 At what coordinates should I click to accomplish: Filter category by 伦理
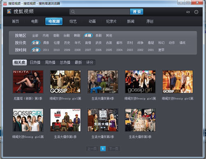click(56, 43)
